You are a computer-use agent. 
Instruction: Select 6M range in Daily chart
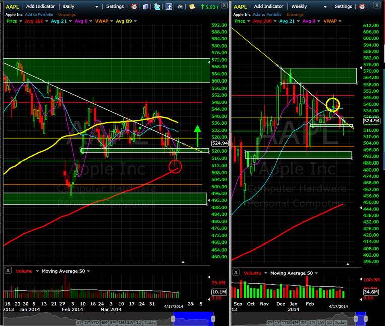tap(105, 322)
